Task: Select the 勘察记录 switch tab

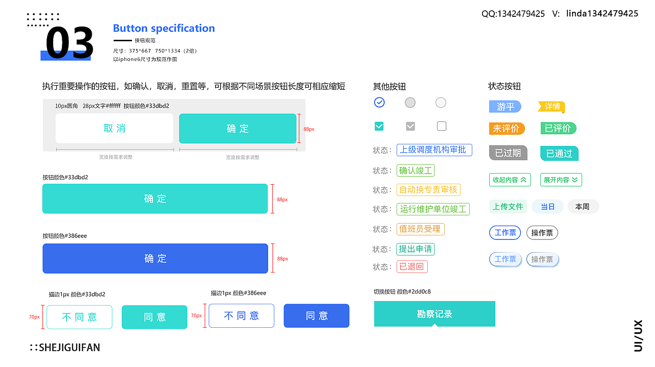Action: 434,314
